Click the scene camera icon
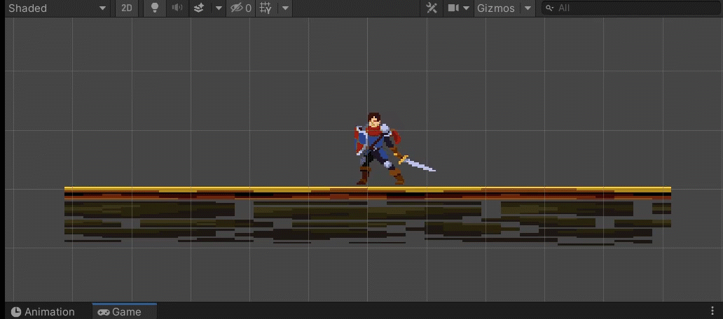The width and height of the screenshot is (723, 319). pos(454,8)
